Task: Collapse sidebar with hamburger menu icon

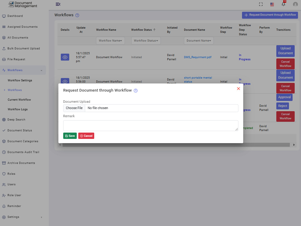Action: [58, 4]
